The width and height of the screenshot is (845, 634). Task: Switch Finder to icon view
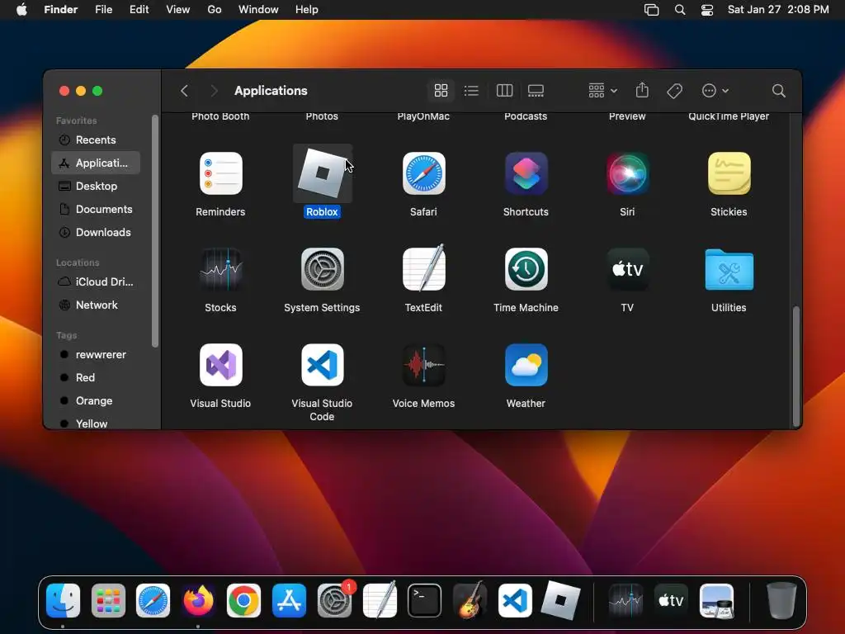point(441,91)
